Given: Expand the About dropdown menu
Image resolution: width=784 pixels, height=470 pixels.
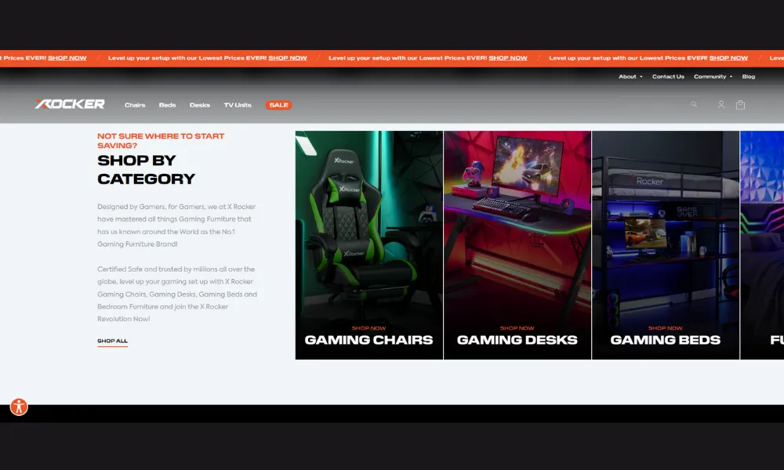Looking at the screenshot, I should tap(630, 77).
